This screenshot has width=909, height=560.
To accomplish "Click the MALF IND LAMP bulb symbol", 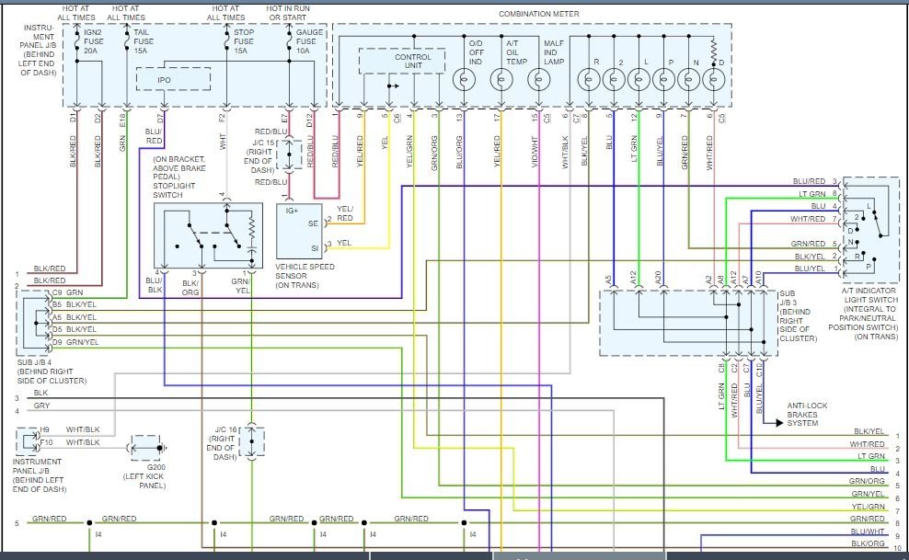I will pos(539,80).
